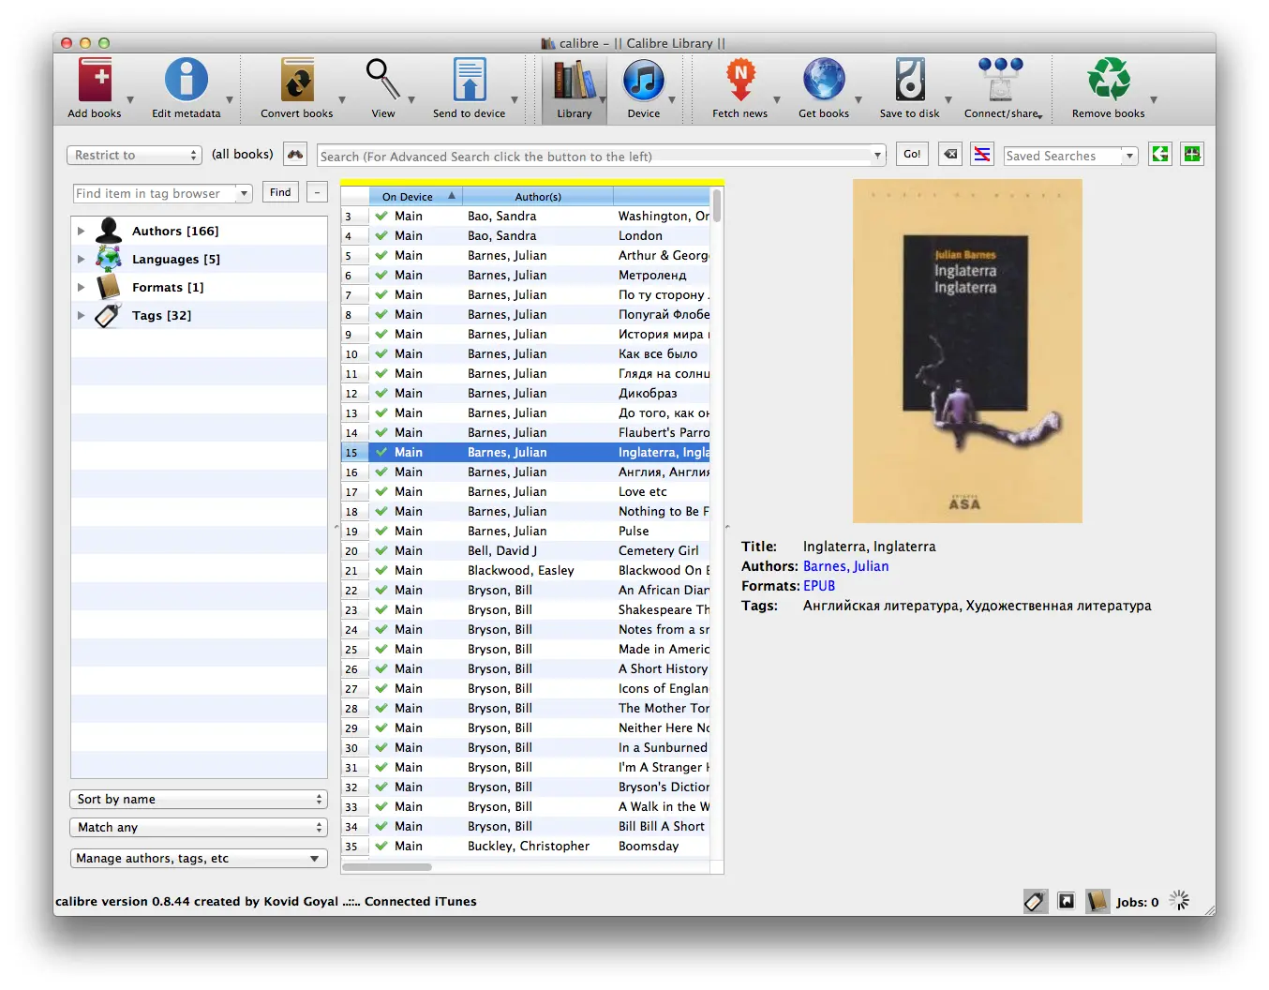Toggle book details icon in status bar
The image size is (1269, 990).
click(1097, 902)
